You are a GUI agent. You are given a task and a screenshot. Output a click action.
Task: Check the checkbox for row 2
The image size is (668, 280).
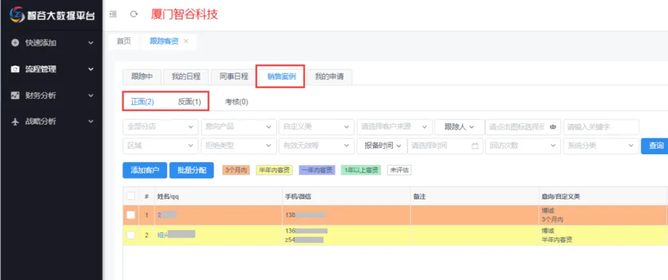click(131, 235)
